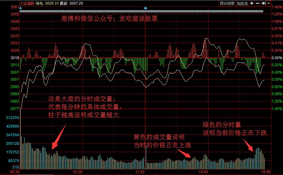Select the 0.41% percent axis label
Image resolution: width=283 pixels, height=175 pixels.
[277, 43]
